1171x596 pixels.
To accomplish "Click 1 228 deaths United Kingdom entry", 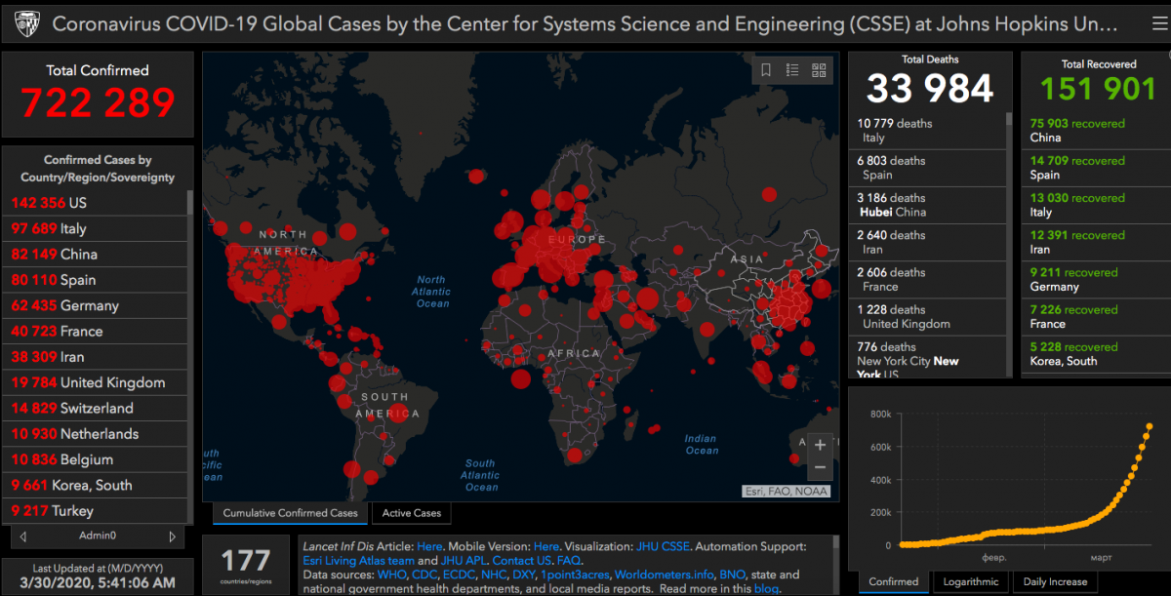I will pyautogui.click(x=927, y=317).
